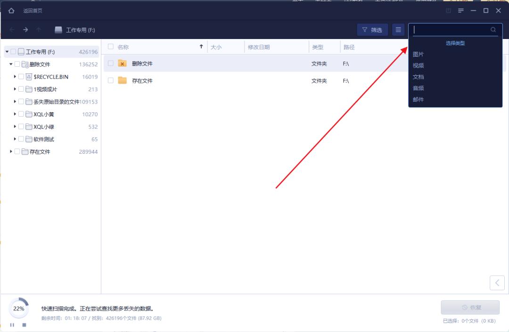
Task: Click the 136252 count beside 删除文件
Action: click(88, 64)
